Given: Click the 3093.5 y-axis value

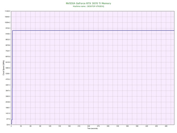Looking at the screenshot, I should [8, 96].
